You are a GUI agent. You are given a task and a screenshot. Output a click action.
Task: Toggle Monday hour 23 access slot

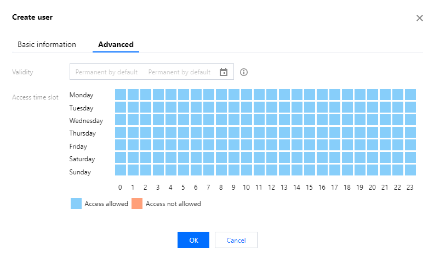click(x=410, y=95)
